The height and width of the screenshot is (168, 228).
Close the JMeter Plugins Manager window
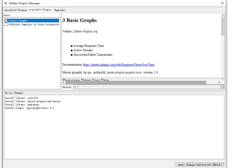click(222, 3)
